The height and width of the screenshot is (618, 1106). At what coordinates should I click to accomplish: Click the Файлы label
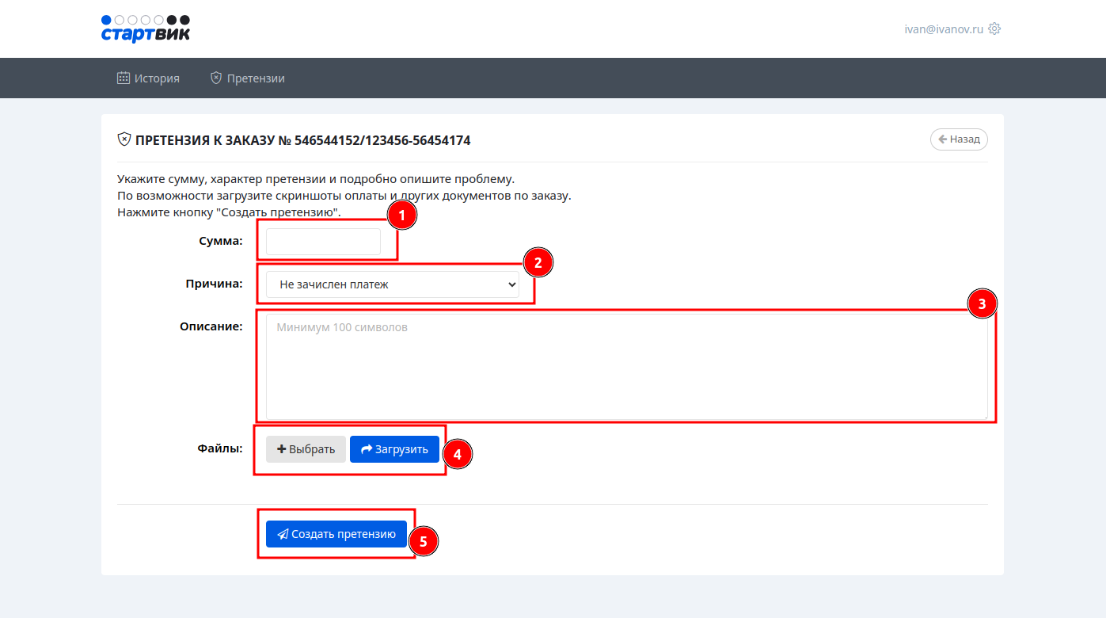[x=219, y=448]
